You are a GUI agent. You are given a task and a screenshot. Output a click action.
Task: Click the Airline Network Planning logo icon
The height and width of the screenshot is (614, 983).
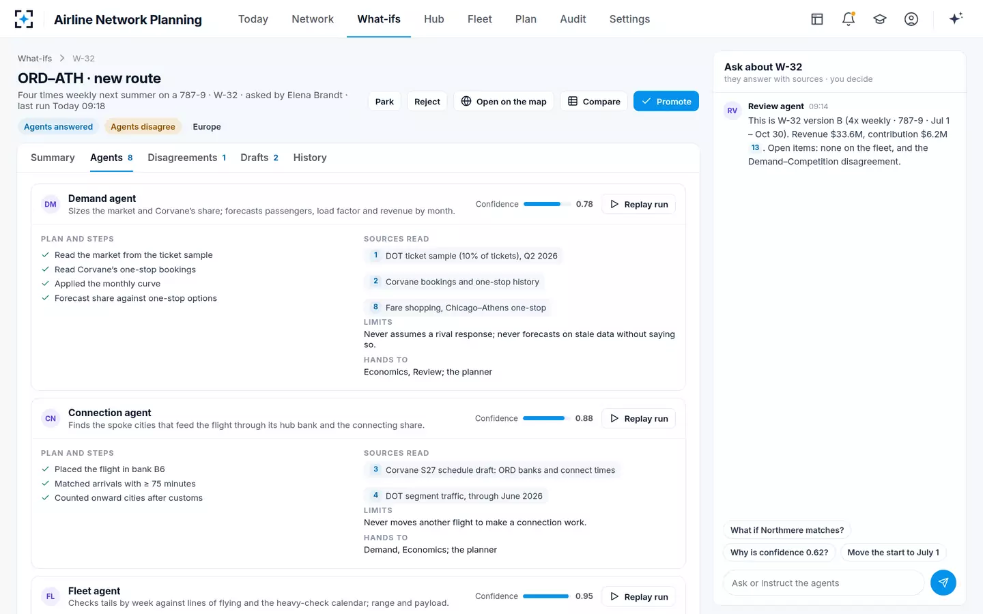tap(24, 19)
